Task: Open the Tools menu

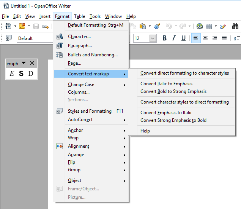Action: (x=95, y=16)
